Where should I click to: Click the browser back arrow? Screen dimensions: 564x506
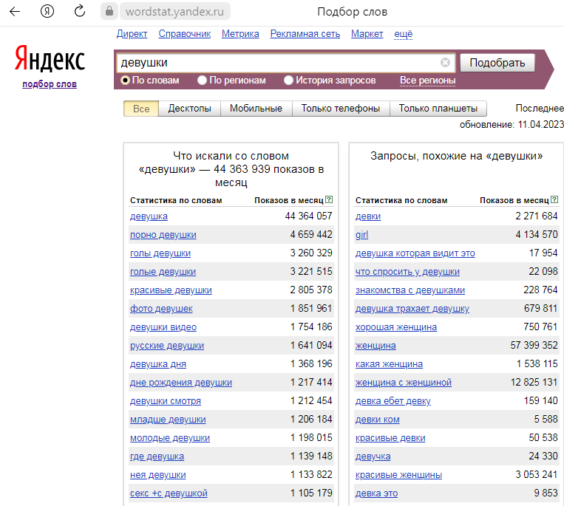15,12
